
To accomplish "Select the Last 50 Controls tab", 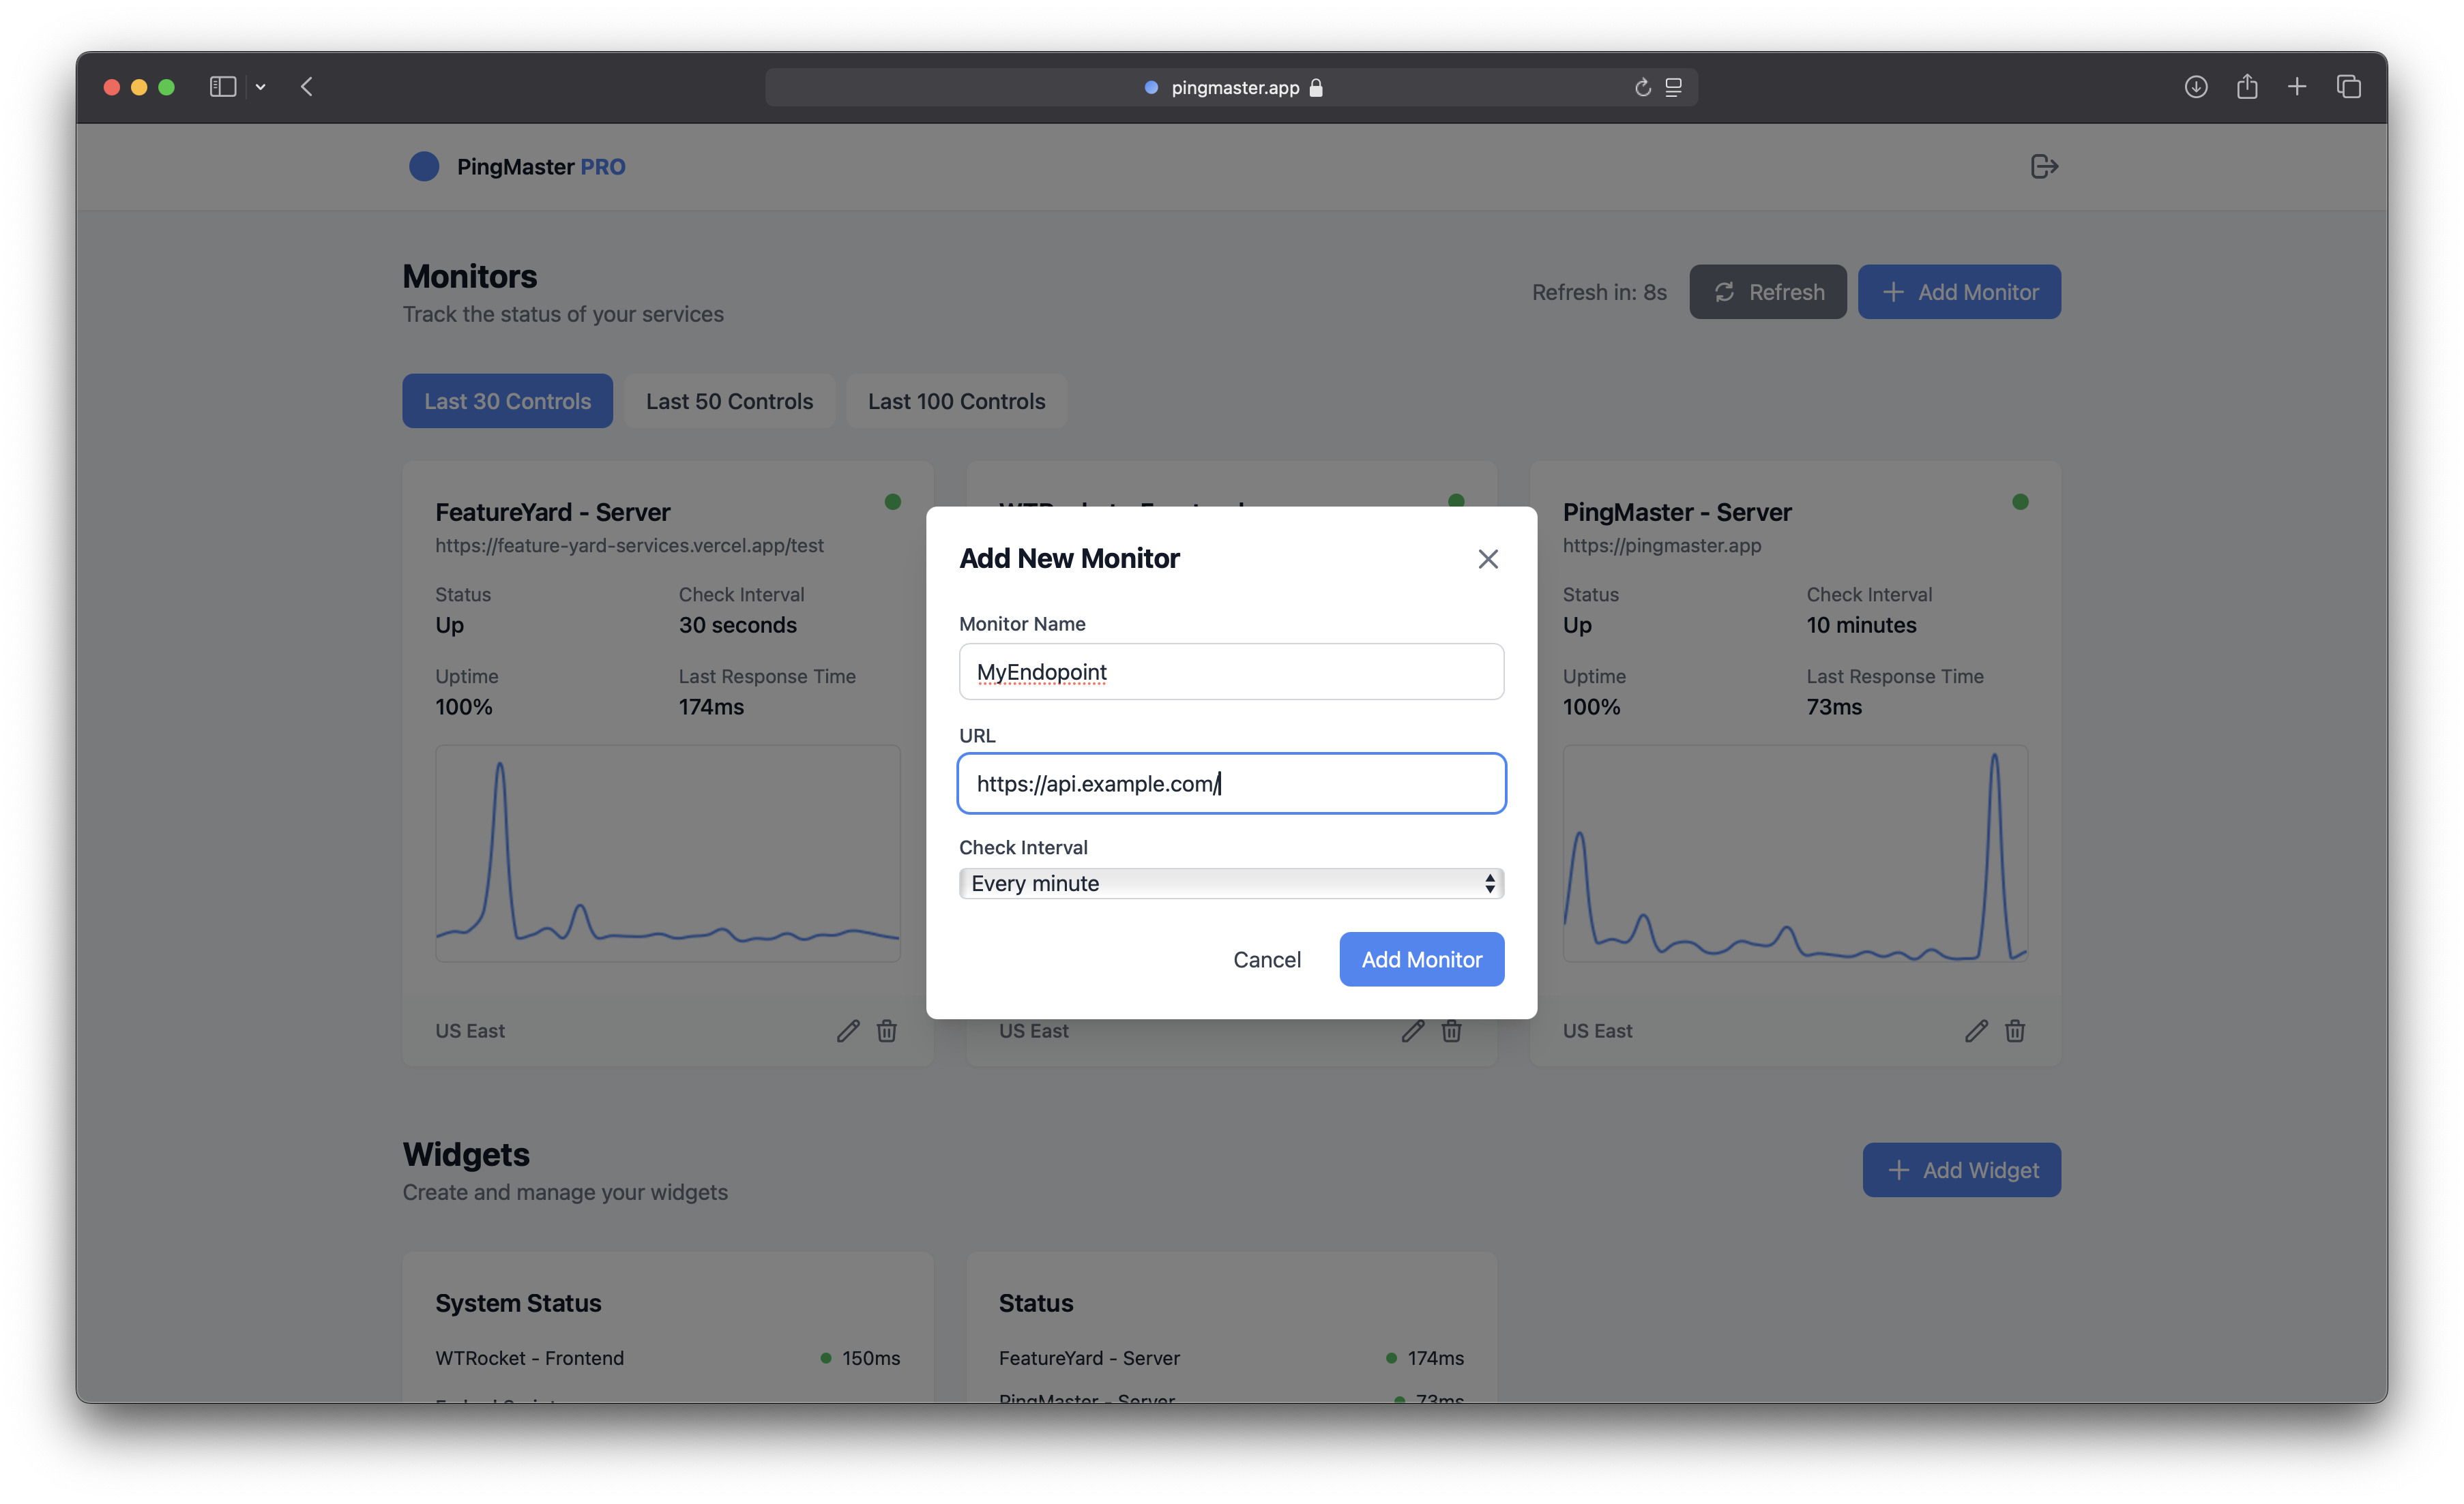I will pos(729,401).
